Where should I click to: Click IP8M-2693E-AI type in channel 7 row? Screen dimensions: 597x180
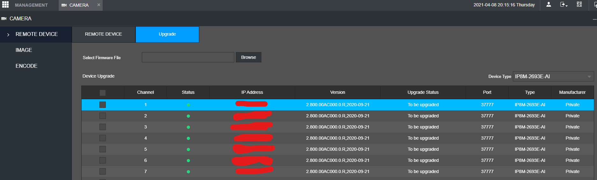[530, 171]
